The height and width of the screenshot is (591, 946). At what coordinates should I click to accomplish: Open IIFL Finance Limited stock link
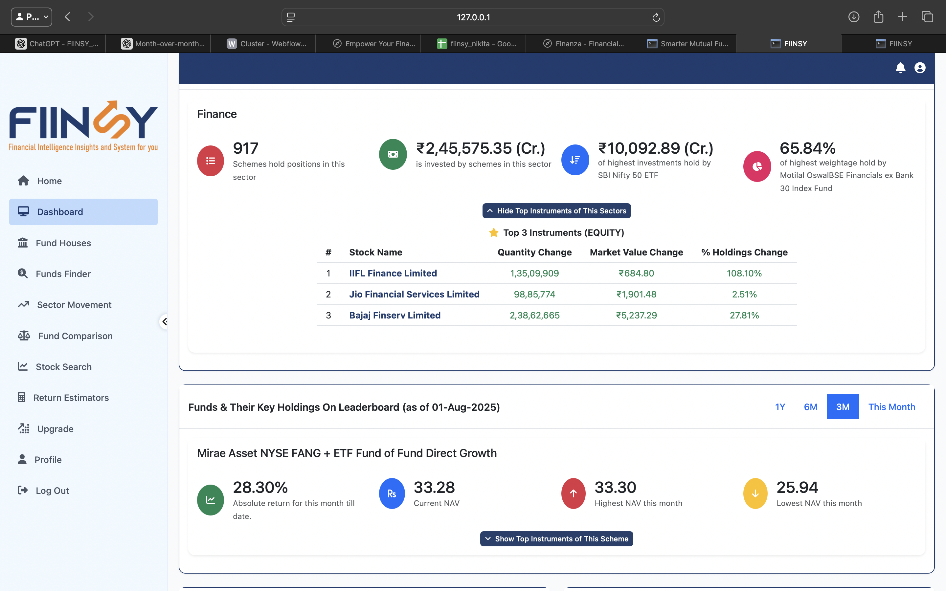coord(393,273)
